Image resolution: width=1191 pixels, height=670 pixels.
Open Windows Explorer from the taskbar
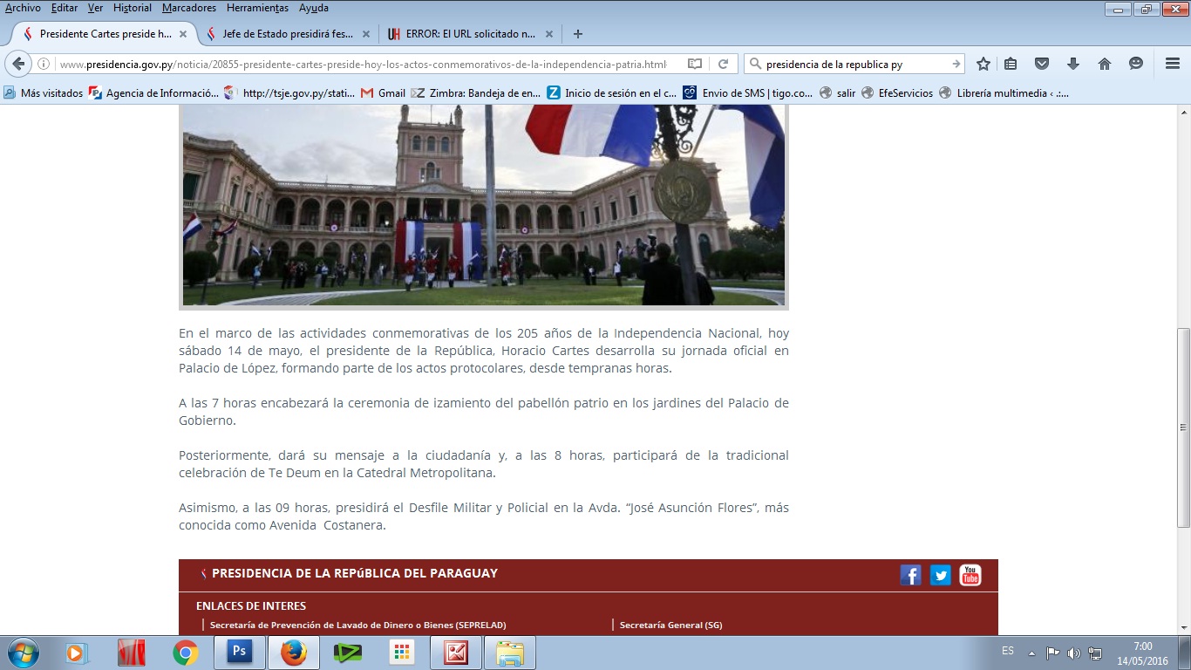(509, 653)
